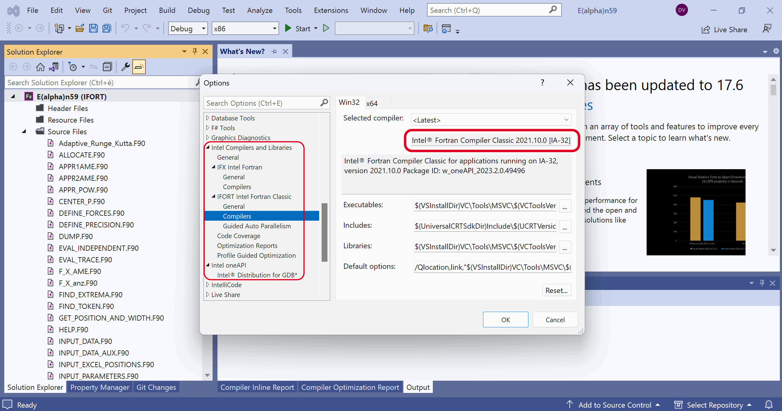Click the Pending Changes Filter clock icon
Viewport: 782px width, 411px height.
(x=73, y=67)
